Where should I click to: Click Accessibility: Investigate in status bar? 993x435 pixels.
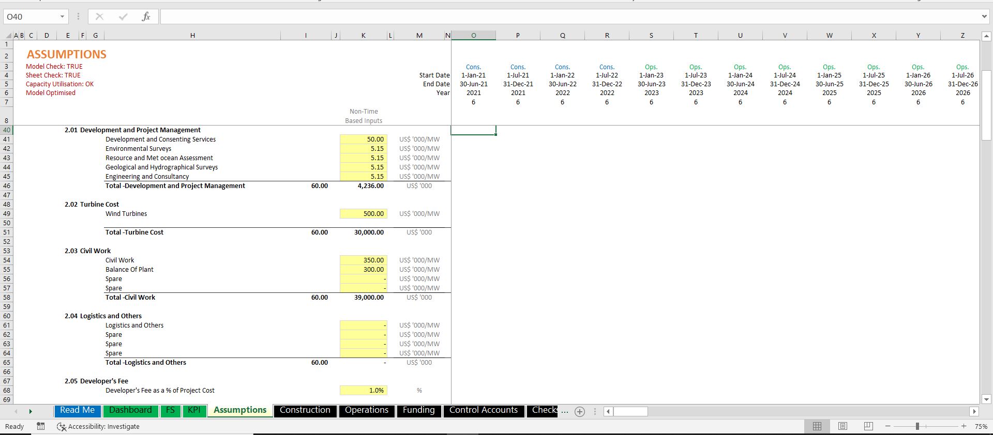(98, 427)
